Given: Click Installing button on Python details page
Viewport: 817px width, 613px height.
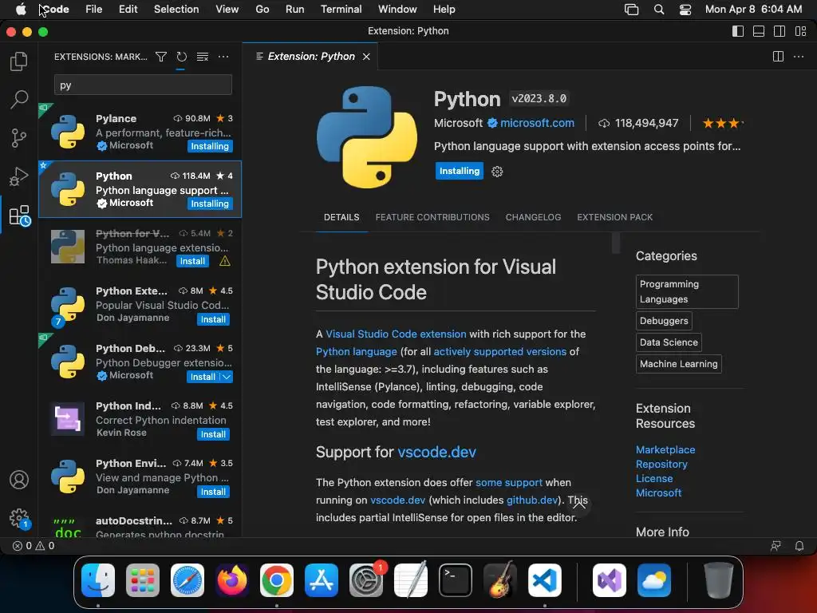Looking at the screenshot, I should [x=459, y=171].
